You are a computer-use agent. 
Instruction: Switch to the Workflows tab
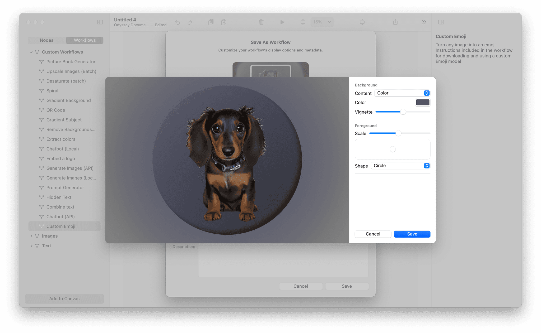(85, 40)
